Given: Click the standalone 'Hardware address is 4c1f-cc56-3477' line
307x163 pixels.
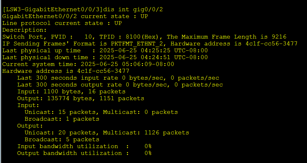Looking at the screenshot, I should [66, 71].
